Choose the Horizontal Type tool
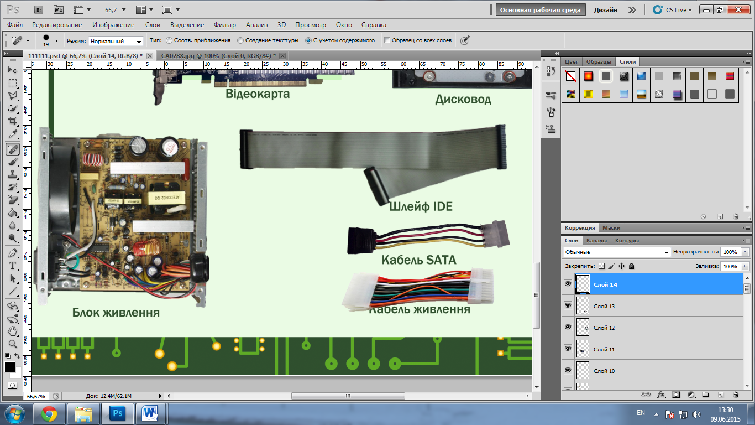Image resolution: width=755 pixels, height=425 pixels. click(x=13, y=266)
